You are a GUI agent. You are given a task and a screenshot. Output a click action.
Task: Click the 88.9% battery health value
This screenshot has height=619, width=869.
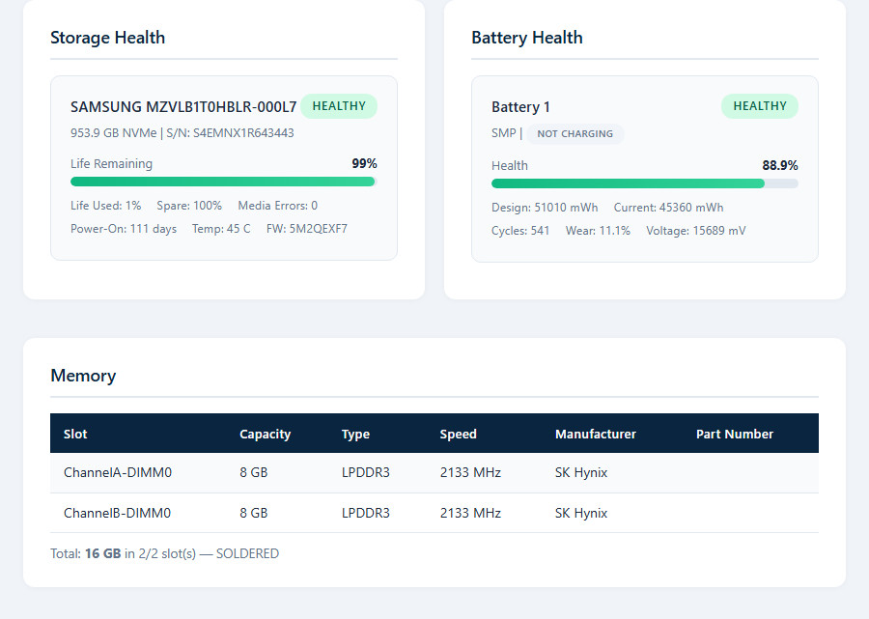(780, 165)
